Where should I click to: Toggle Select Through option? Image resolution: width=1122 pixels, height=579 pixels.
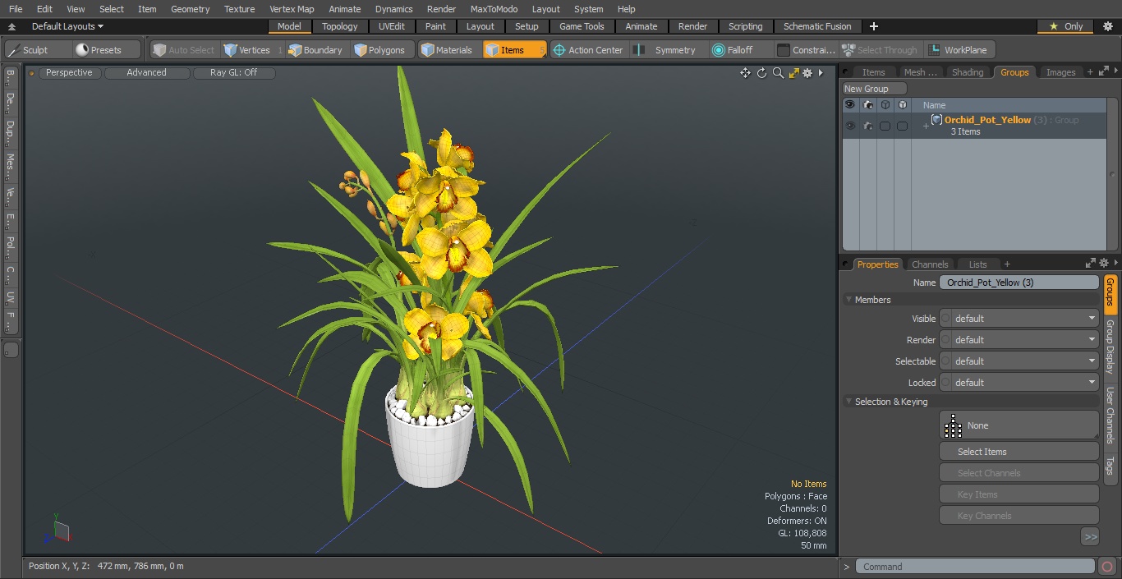click(880, 50)
